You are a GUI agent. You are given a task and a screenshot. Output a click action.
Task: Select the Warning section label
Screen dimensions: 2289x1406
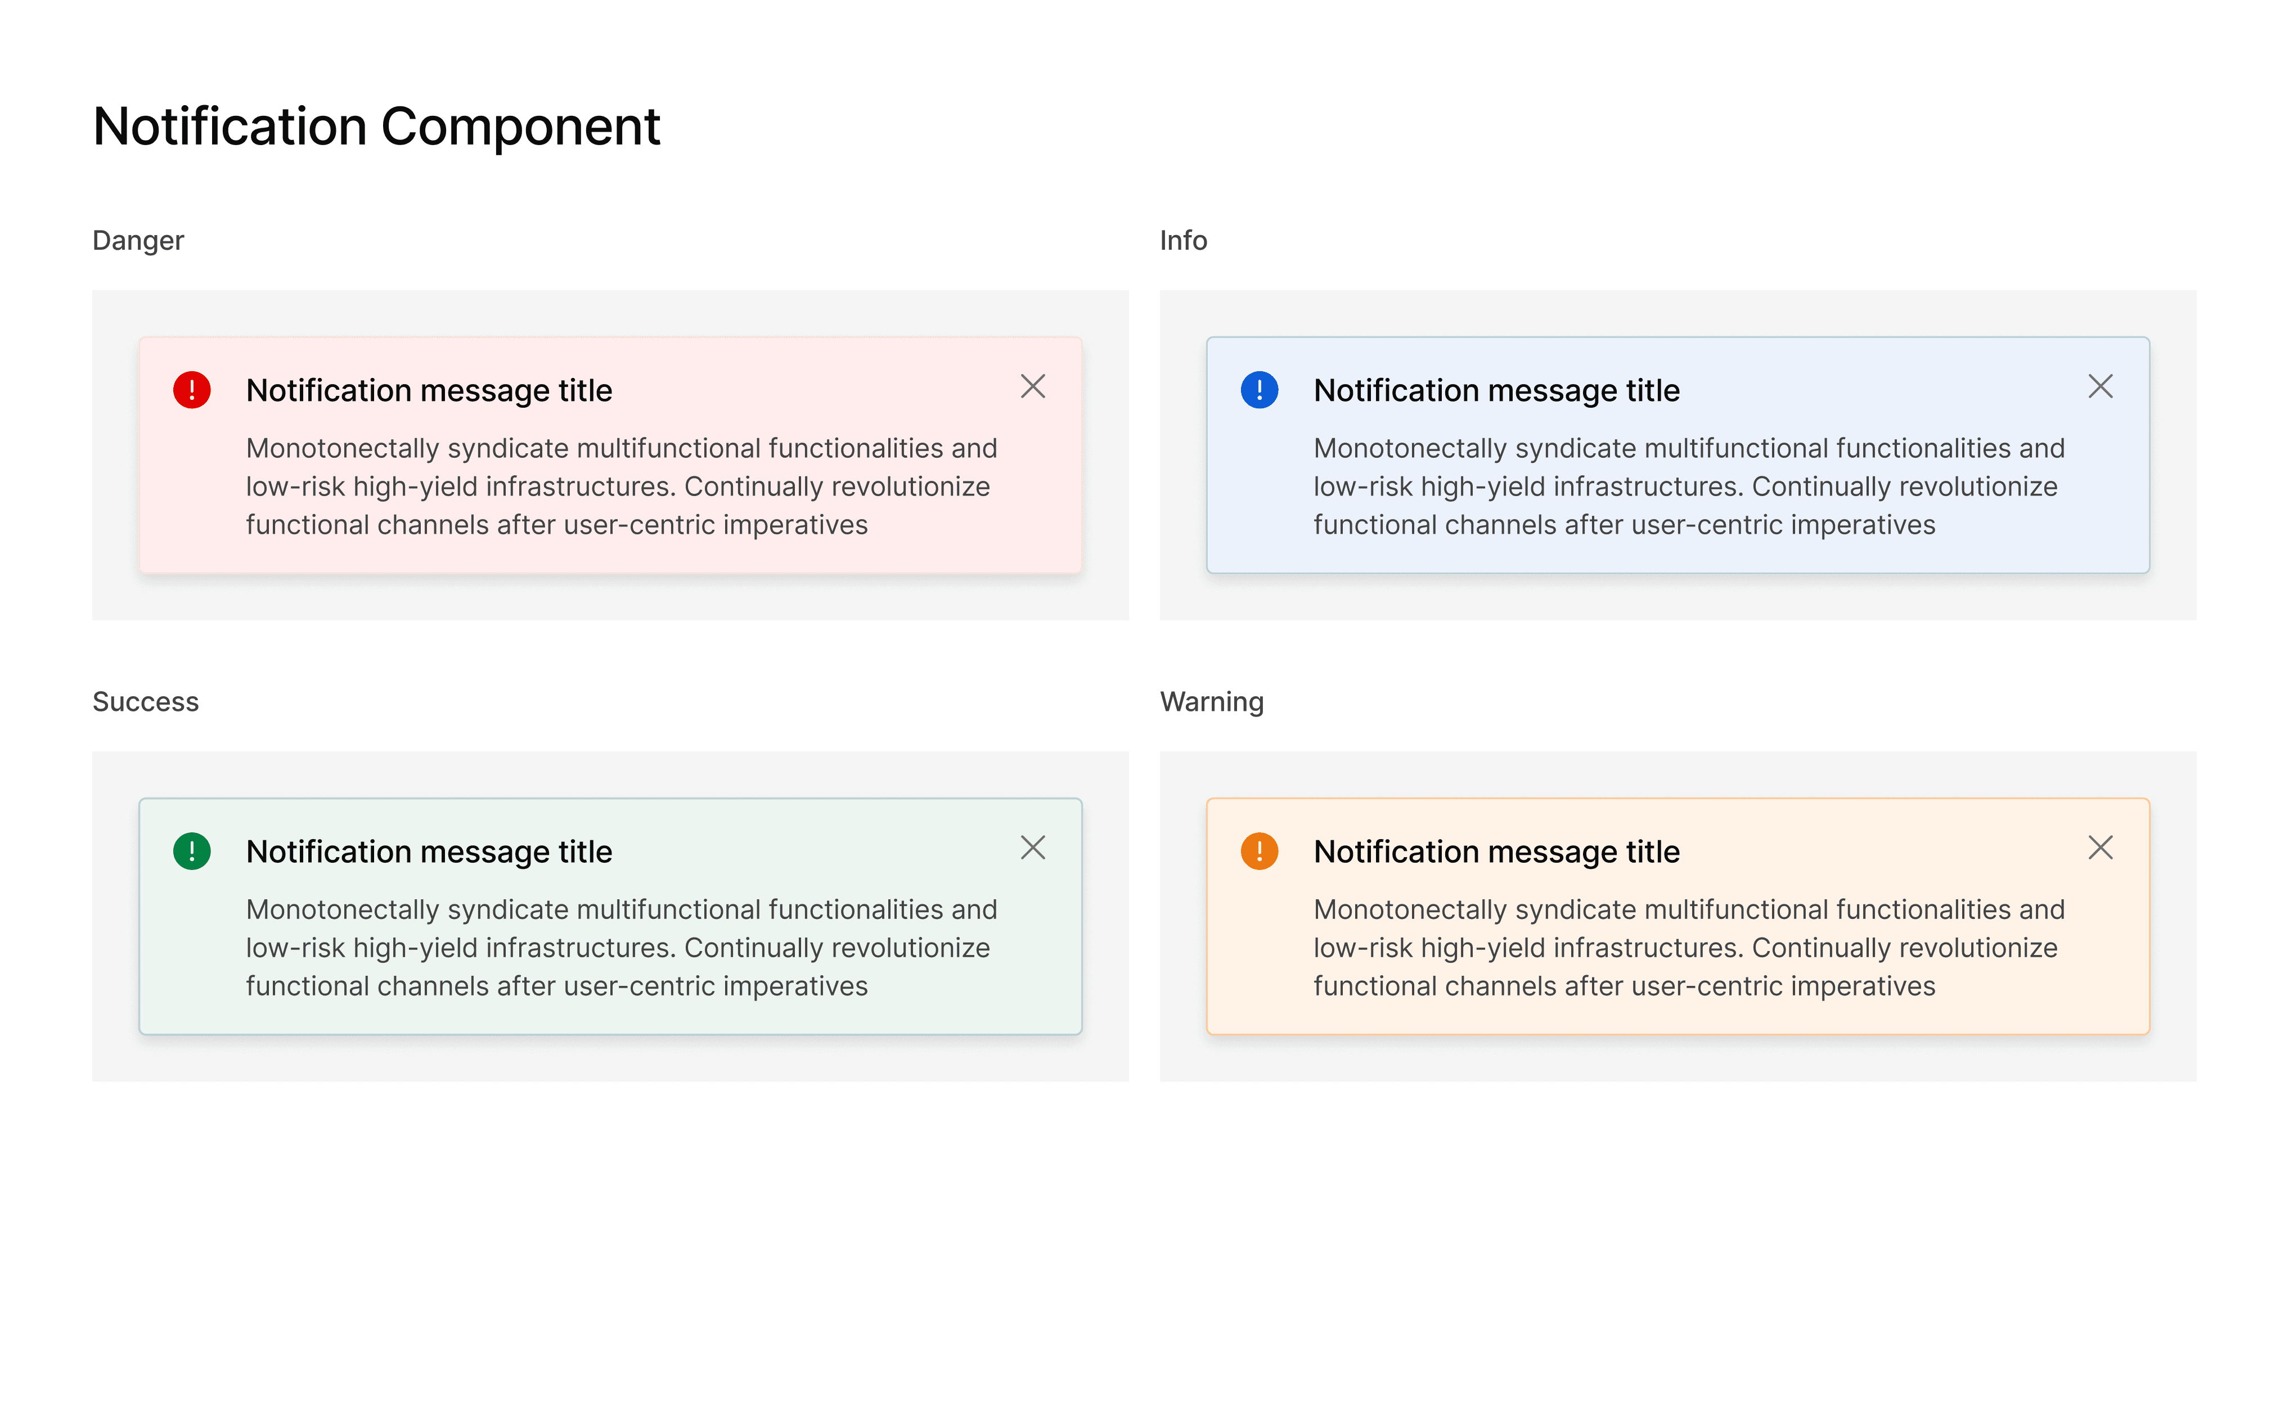[1212, 702]
